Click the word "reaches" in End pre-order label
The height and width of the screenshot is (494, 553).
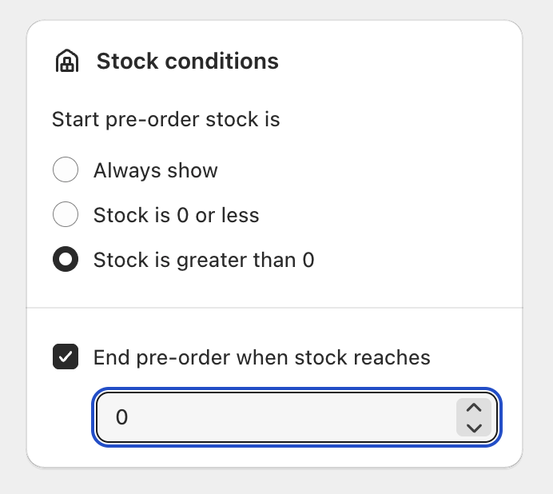pos(392,357)
